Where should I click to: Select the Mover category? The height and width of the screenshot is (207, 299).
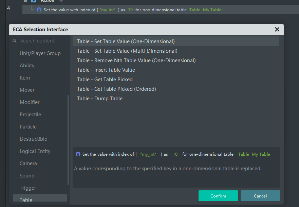point(27,90)
